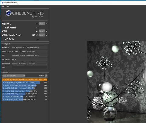Select the AMD Ryzen 5 3600X ranking row

tap(25, 80)
